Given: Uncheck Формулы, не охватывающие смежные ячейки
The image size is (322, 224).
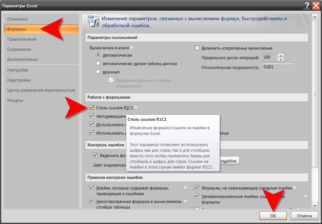Looking at the screenshot, I should click(197, 188).
